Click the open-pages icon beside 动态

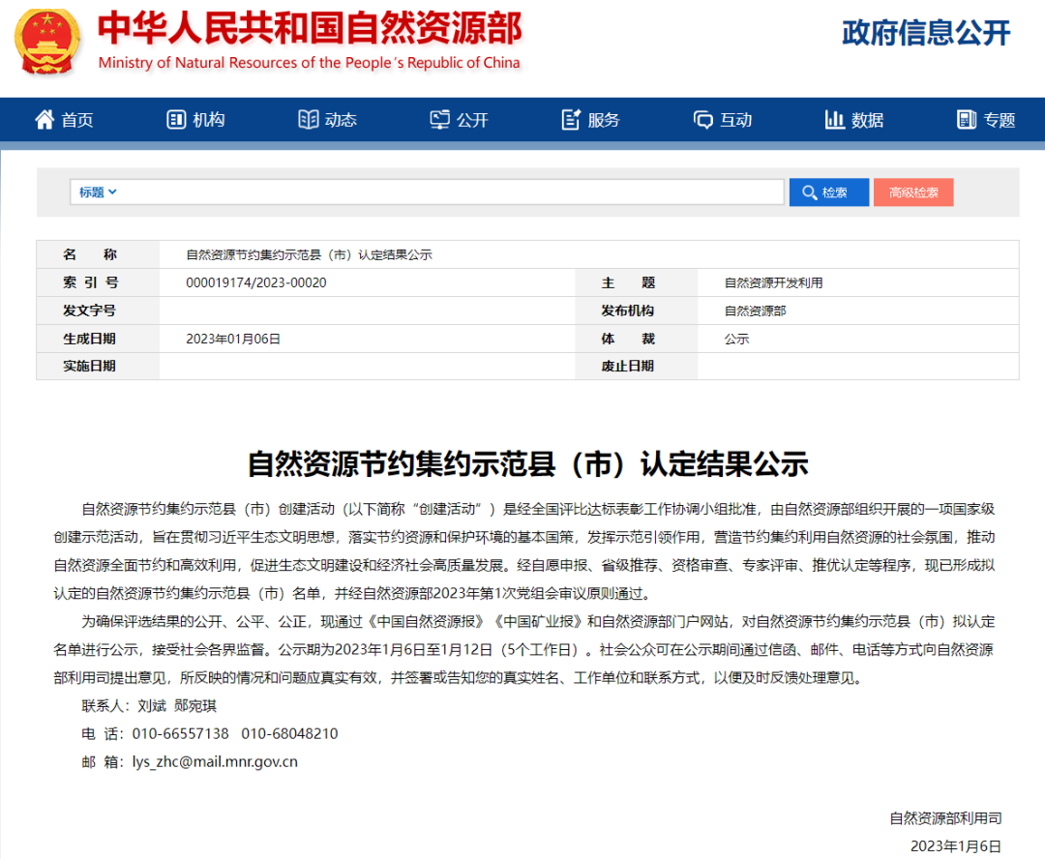click(307, 119)
